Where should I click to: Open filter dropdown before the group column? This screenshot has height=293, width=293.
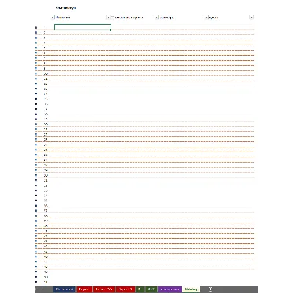108,17
